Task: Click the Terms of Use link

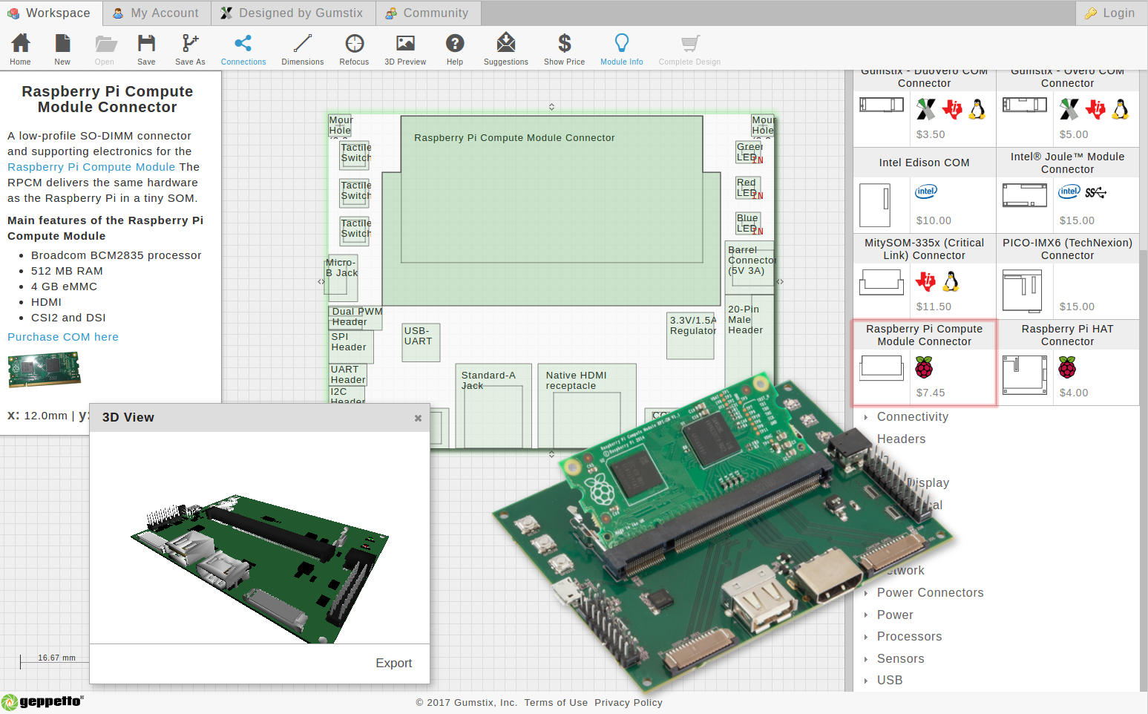Action: pyautogui.click(x=556, y=703)
